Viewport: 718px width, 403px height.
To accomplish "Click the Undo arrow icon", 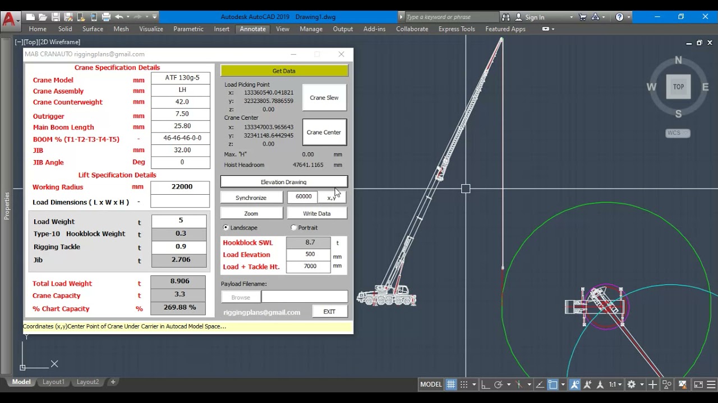I will pos(119,17).
